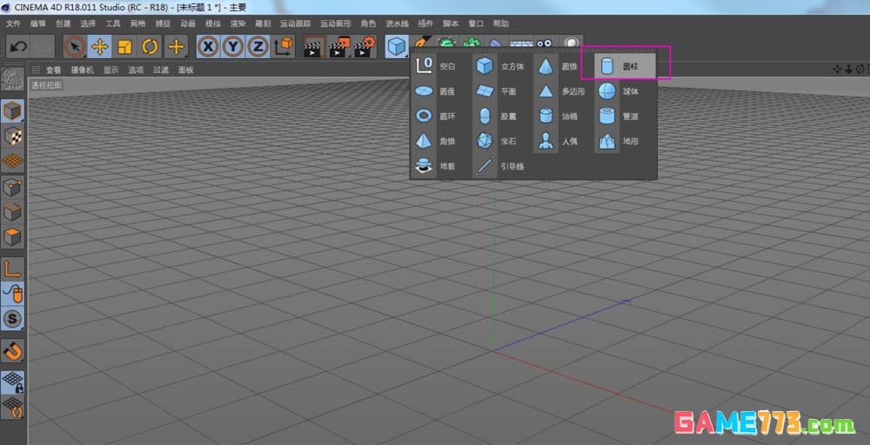
Task: Toggle the X axis lock
Action: click(x=208, y=47)
